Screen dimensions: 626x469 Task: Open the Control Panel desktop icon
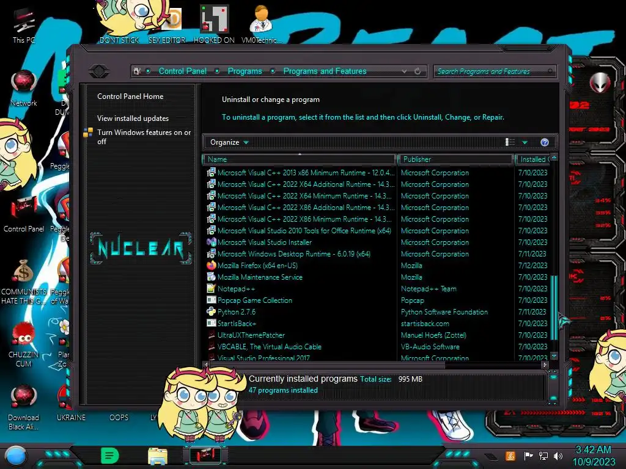pos(24,214)
